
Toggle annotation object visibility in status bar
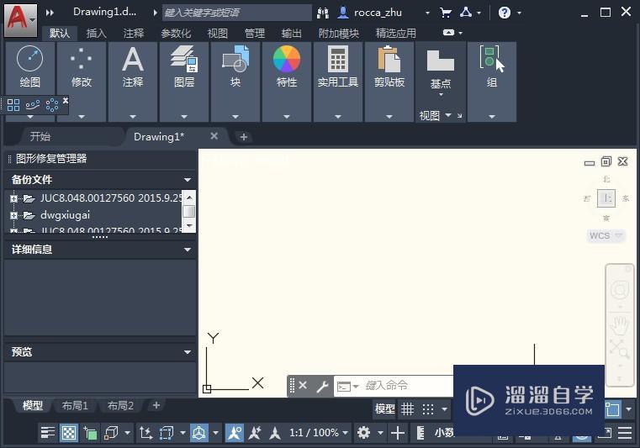(235, 433)
